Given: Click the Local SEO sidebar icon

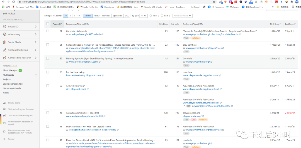Looking at the screenshot, I should [x=5, y=27].
